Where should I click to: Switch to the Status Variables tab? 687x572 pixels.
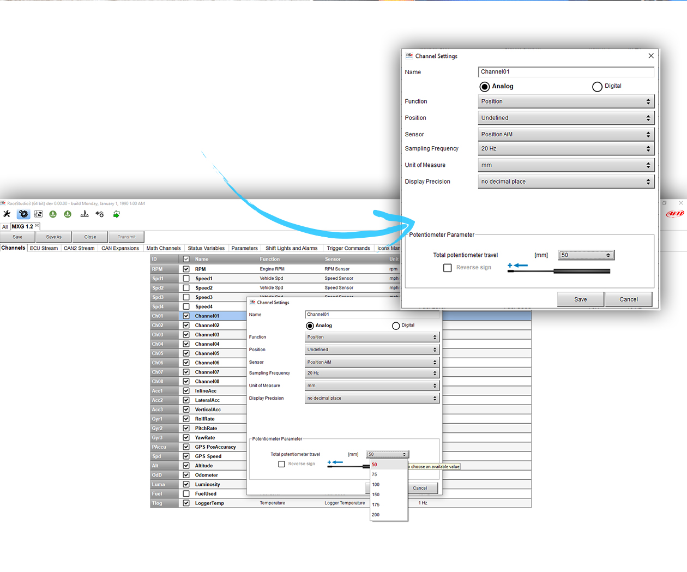click(206, 248)
